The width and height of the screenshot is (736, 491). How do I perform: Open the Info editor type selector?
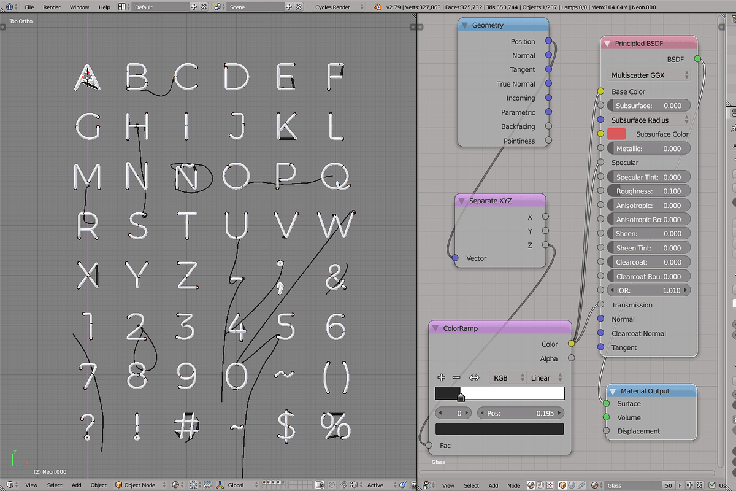[10, 7]
